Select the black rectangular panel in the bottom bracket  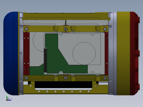click(x=64, y=85)
